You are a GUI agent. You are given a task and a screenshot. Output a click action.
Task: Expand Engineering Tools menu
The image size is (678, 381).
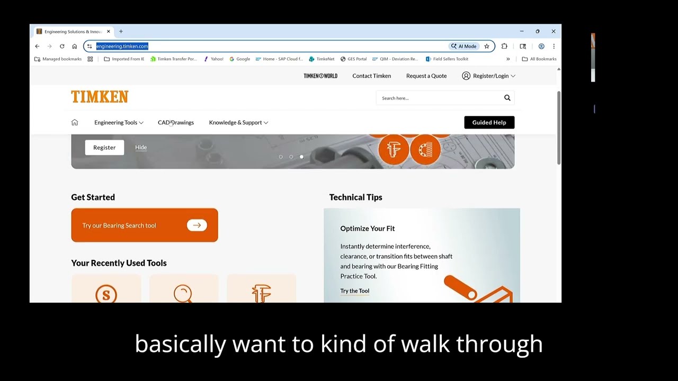click(x=119, y=122)
